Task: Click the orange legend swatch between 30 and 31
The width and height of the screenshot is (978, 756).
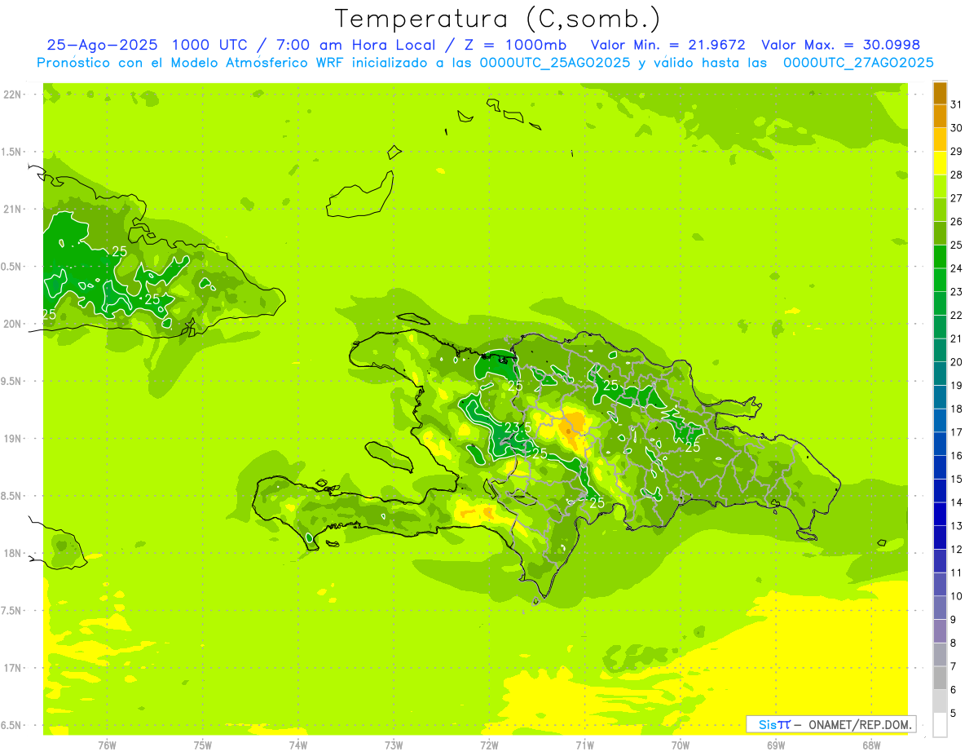Action: 940,117
